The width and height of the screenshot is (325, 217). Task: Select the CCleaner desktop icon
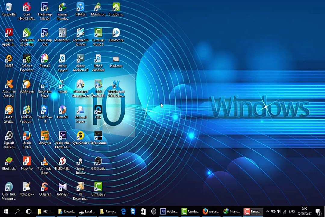pyautogui.click(x=45, y=189)
